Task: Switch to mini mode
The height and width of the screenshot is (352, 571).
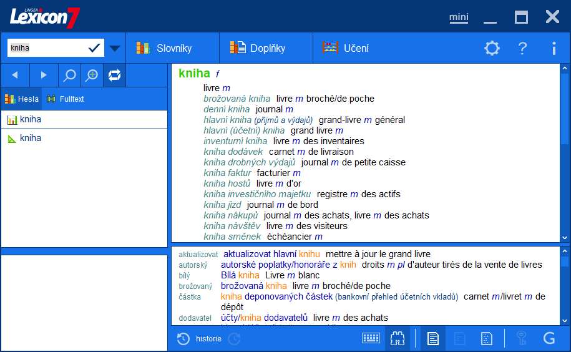Action: 459,17
